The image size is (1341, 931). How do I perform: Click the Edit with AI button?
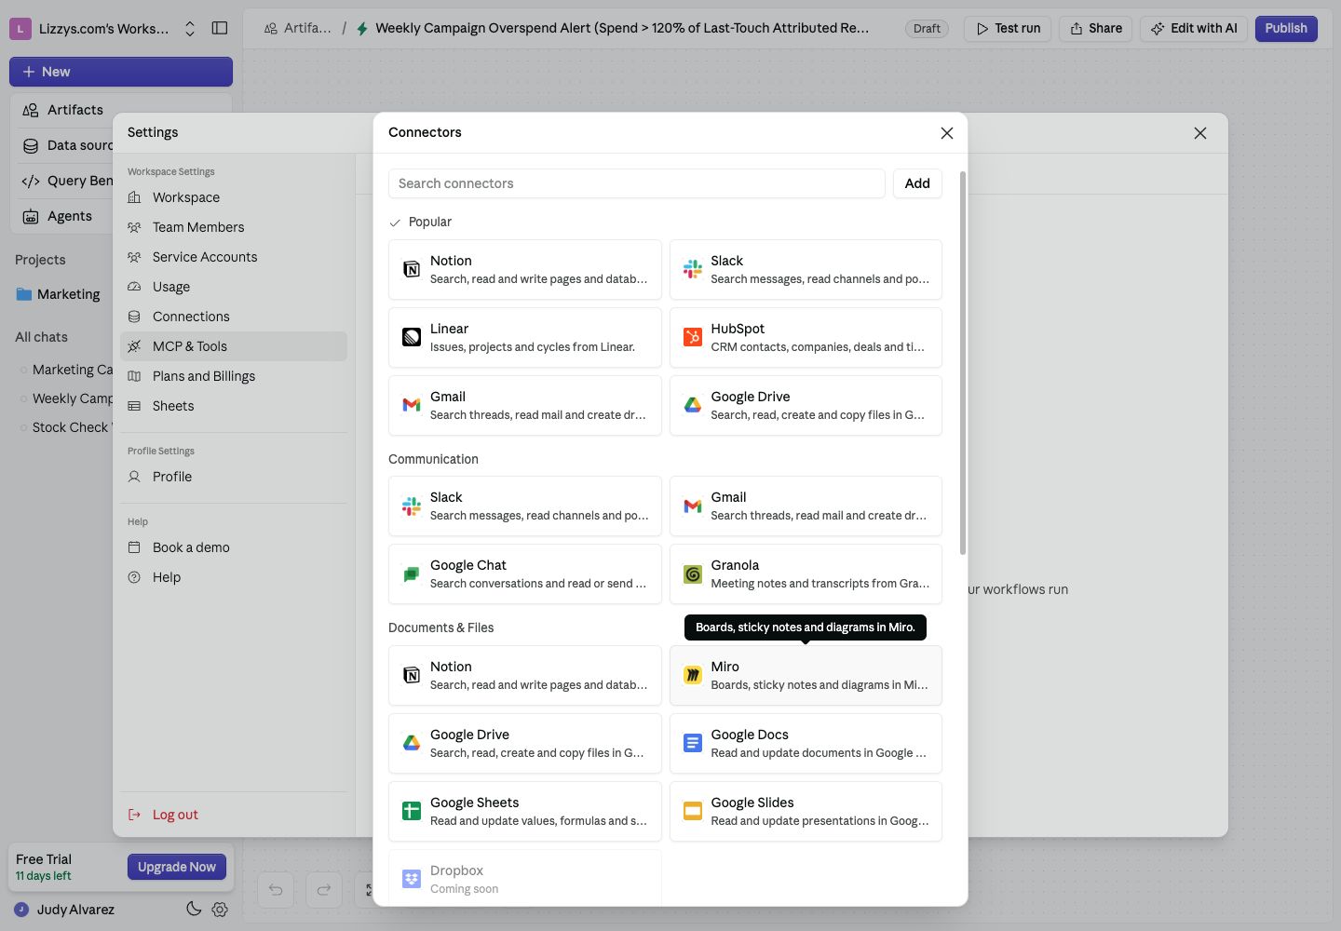tap(1194, 28)
